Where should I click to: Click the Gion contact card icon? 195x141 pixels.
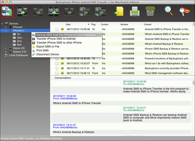[x=14, y=38]
